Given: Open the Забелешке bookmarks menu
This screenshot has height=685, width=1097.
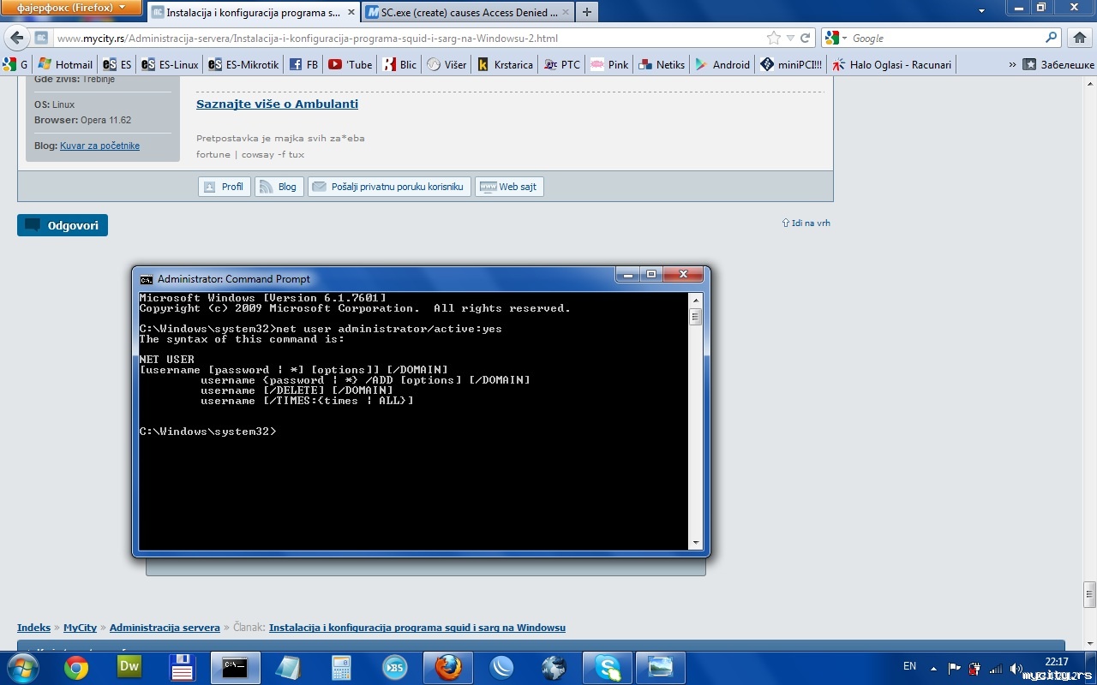Looking at the screenshot, I should click(1058, 64).
